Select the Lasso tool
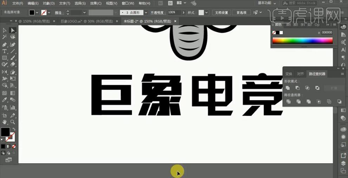348x178 pixels. point(13,37)
